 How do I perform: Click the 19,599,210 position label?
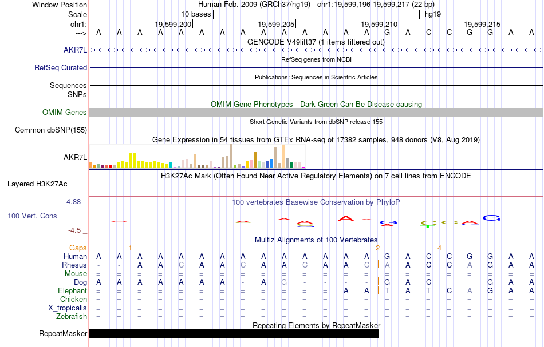click(x=379, y=24)
